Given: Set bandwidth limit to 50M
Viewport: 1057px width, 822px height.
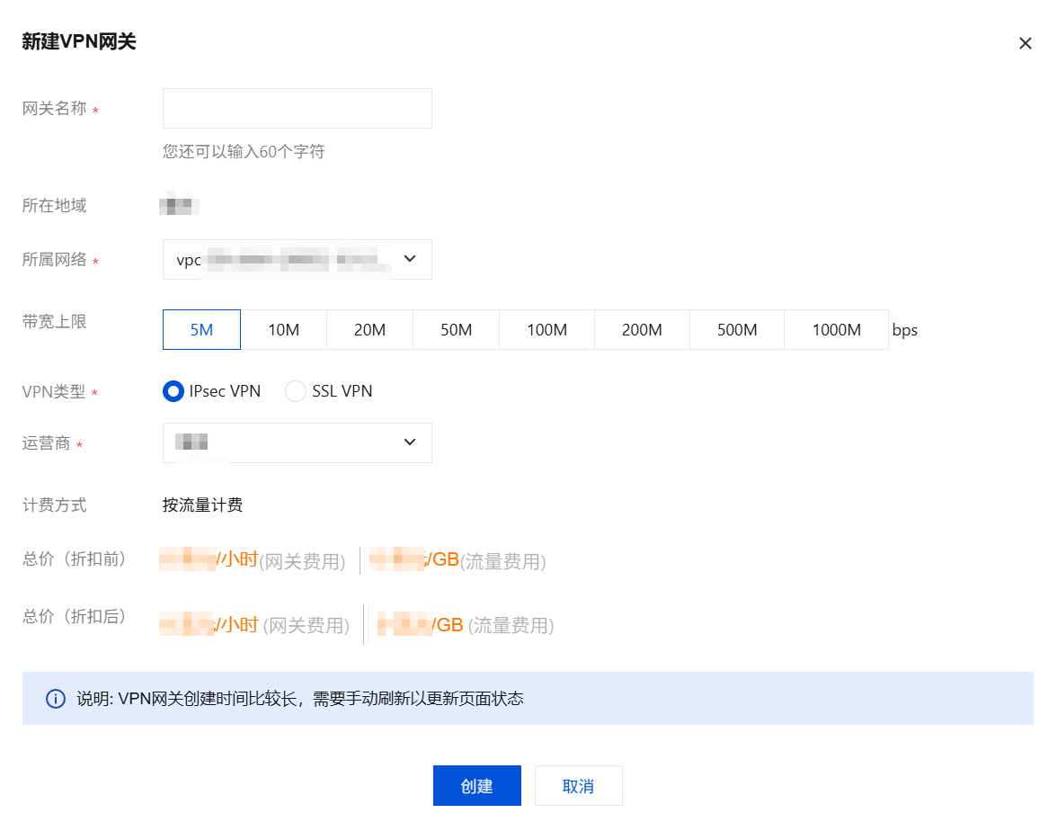Looking at the screenshot, I should [x=456, y=330].
